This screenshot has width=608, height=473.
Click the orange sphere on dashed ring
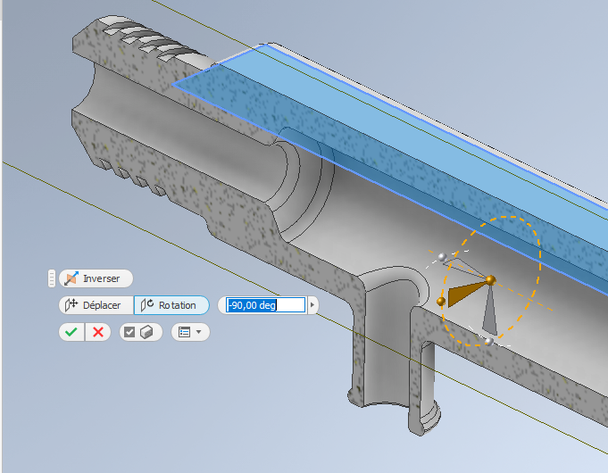(x=441, y=302)
